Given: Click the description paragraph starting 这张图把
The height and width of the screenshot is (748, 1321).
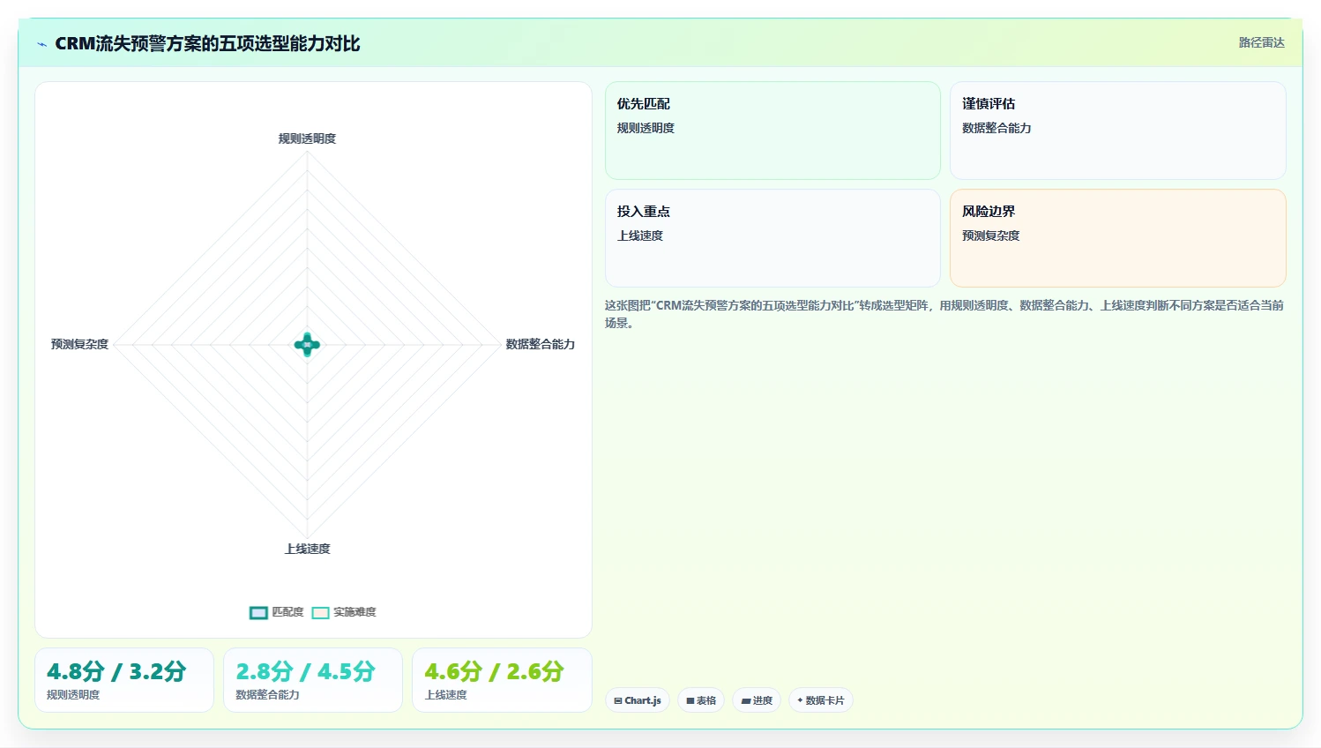Looking at the screenshot, I should (x=944, y=314).
